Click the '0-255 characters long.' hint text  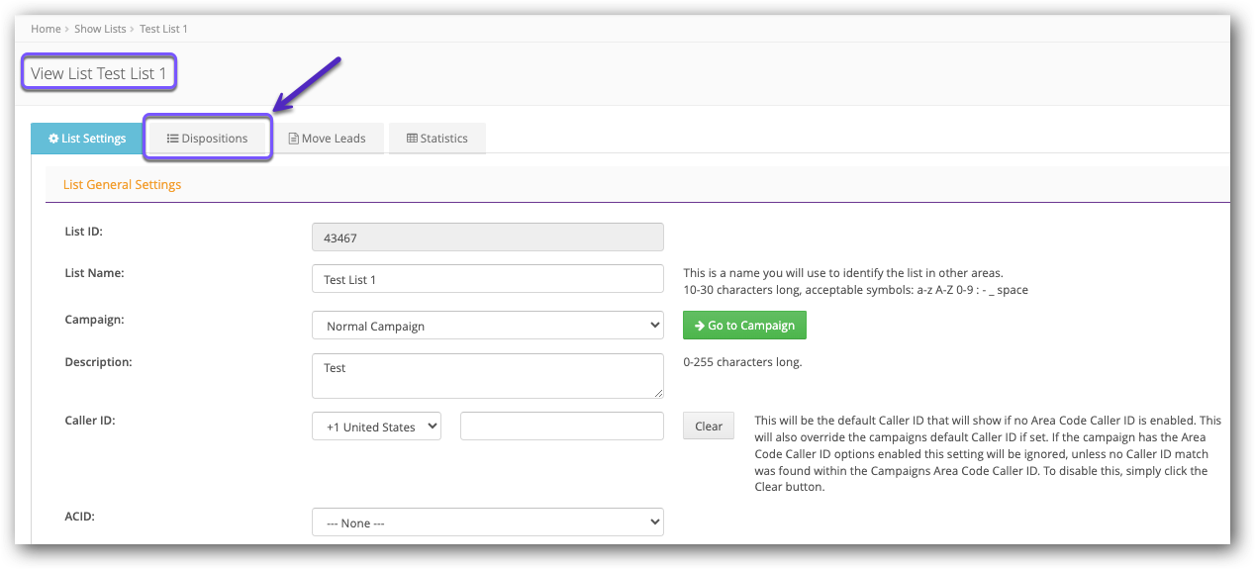[x=742, y=362]
